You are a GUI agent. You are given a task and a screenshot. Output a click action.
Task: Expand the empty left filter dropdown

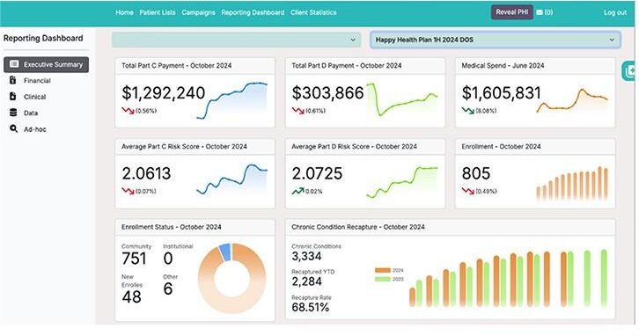tap(237, 40)
